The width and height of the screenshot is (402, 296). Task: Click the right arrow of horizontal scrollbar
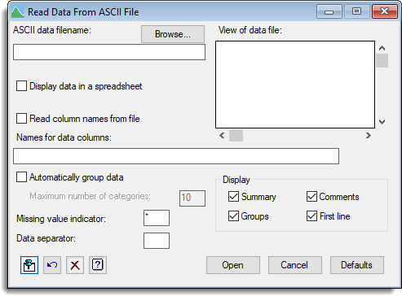(368, 135)
